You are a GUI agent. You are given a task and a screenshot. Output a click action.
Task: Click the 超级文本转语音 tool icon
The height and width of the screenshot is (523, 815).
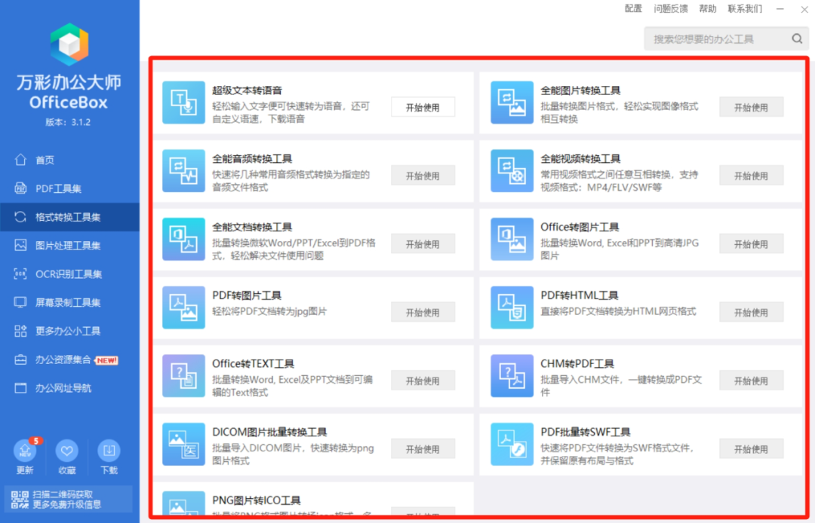pos(183,102)
